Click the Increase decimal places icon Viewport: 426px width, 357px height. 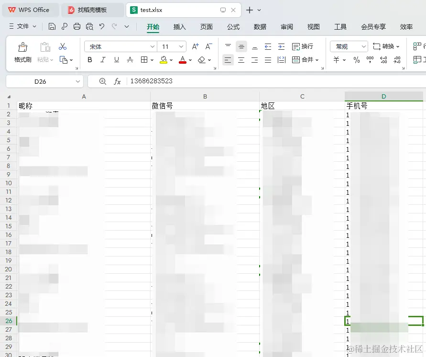(383, 60)
